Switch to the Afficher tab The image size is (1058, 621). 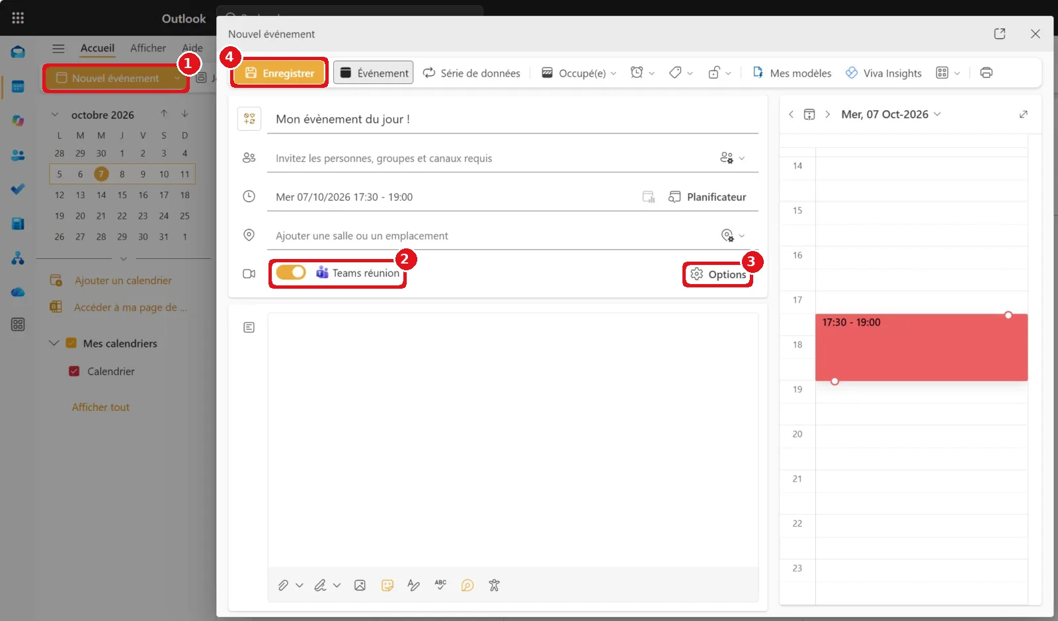click(148, 48)
